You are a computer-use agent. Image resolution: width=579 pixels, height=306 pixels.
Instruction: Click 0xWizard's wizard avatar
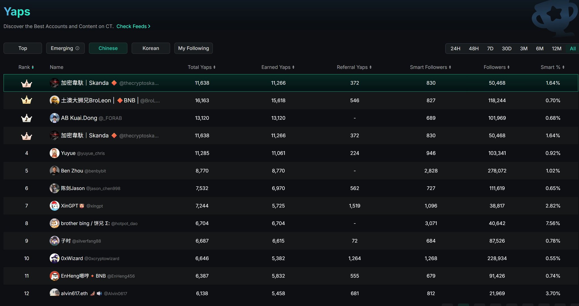pos(54,258)
